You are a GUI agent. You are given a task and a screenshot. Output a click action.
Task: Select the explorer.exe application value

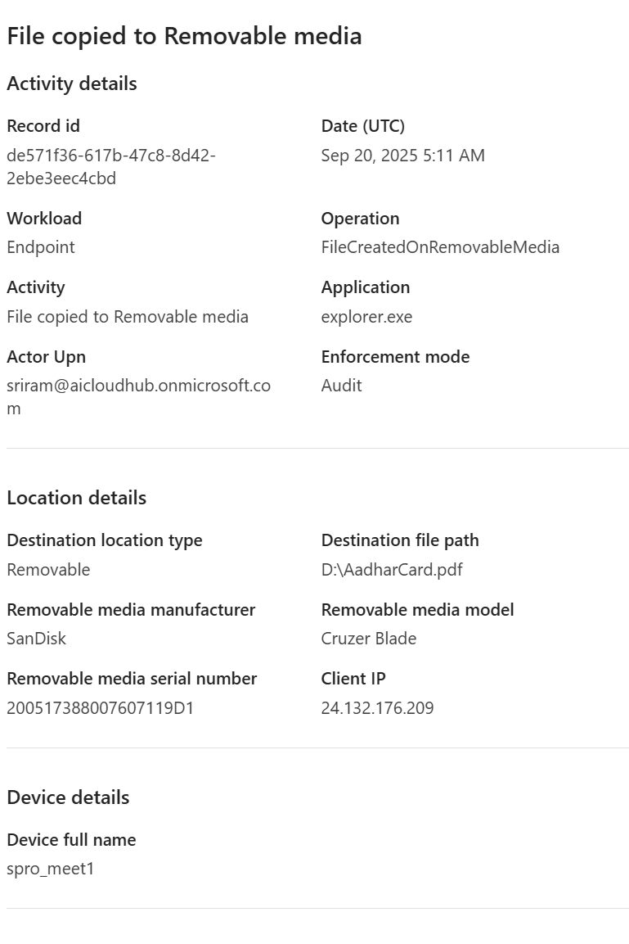366,317
